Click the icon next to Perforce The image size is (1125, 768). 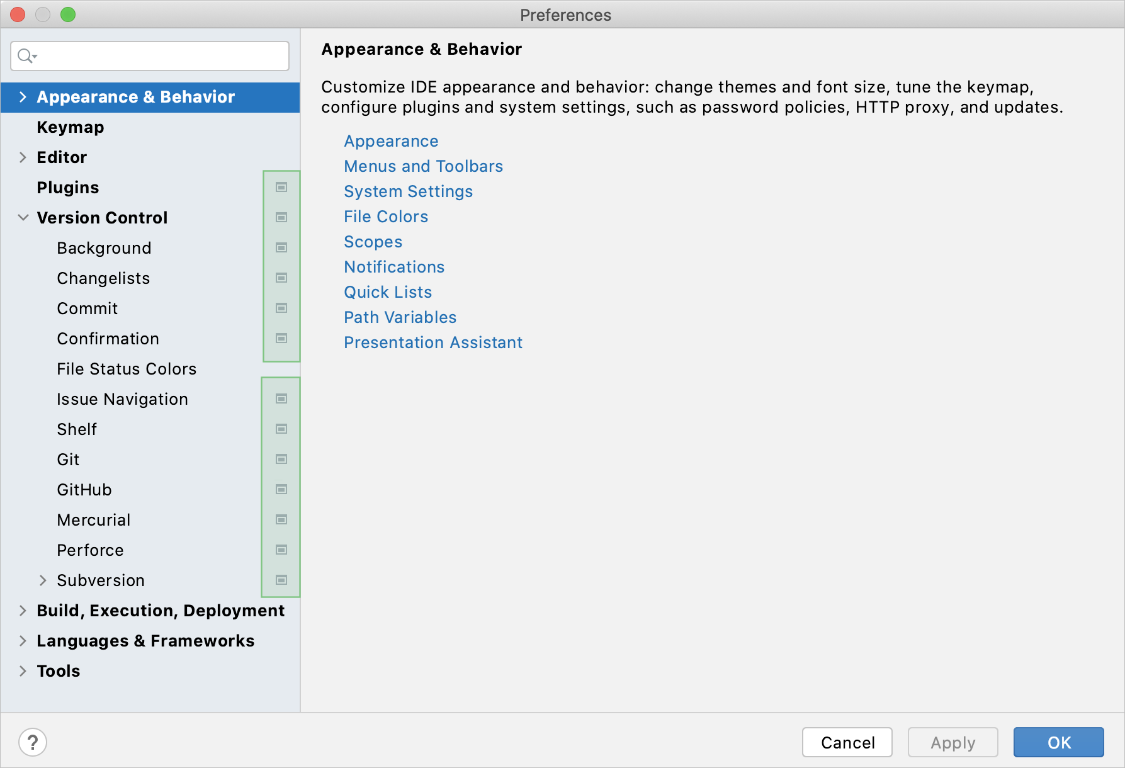coord(281,550)
